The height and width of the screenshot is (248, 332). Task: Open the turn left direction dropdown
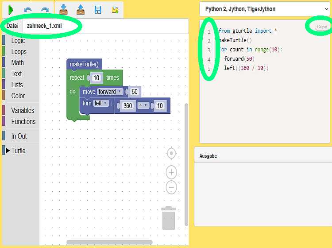point(101,103)
